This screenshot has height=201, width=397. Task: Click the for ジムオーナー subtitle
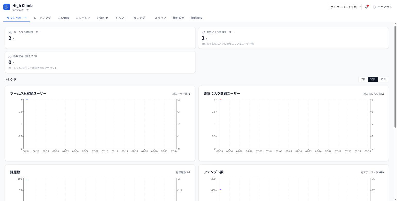[x=22, y=10]
